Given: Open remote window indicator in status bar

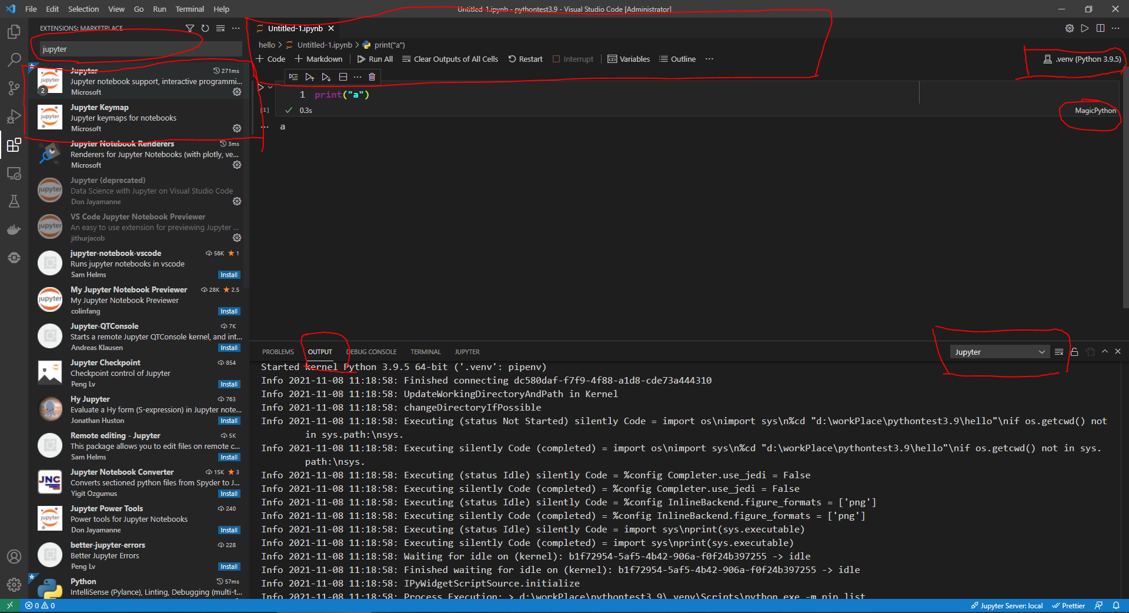Looking at the screenshot, I should pos(10,605).
